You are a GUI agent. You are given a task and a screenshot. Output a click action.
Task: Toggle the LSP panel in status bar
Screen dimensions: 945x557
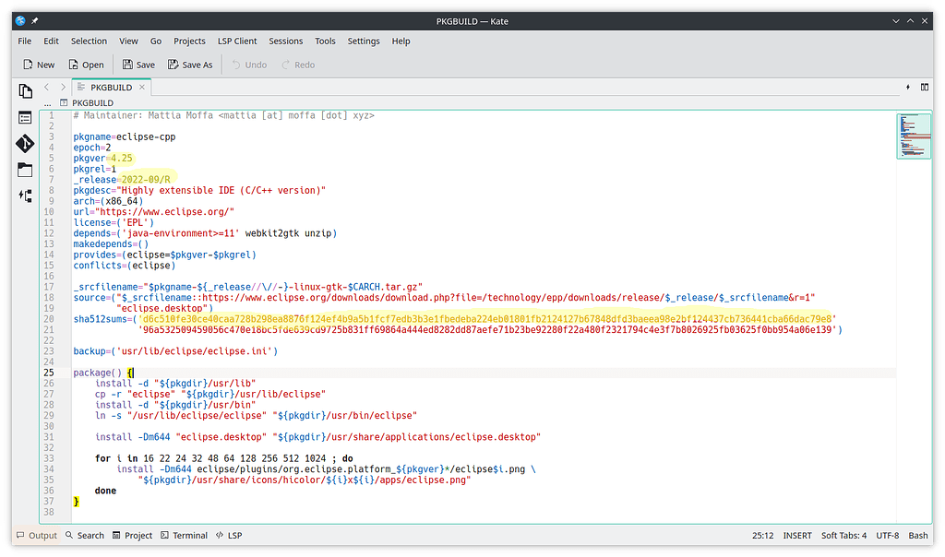click(x=229, y=535)
